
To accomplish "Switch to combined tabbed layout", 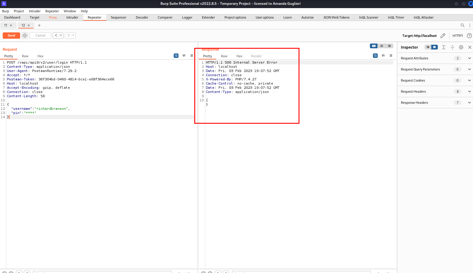I will (389, 46).
